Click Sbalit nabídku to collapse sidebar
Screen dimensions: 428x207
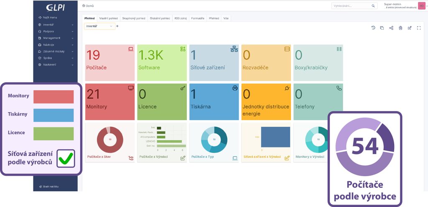(49, 187)
